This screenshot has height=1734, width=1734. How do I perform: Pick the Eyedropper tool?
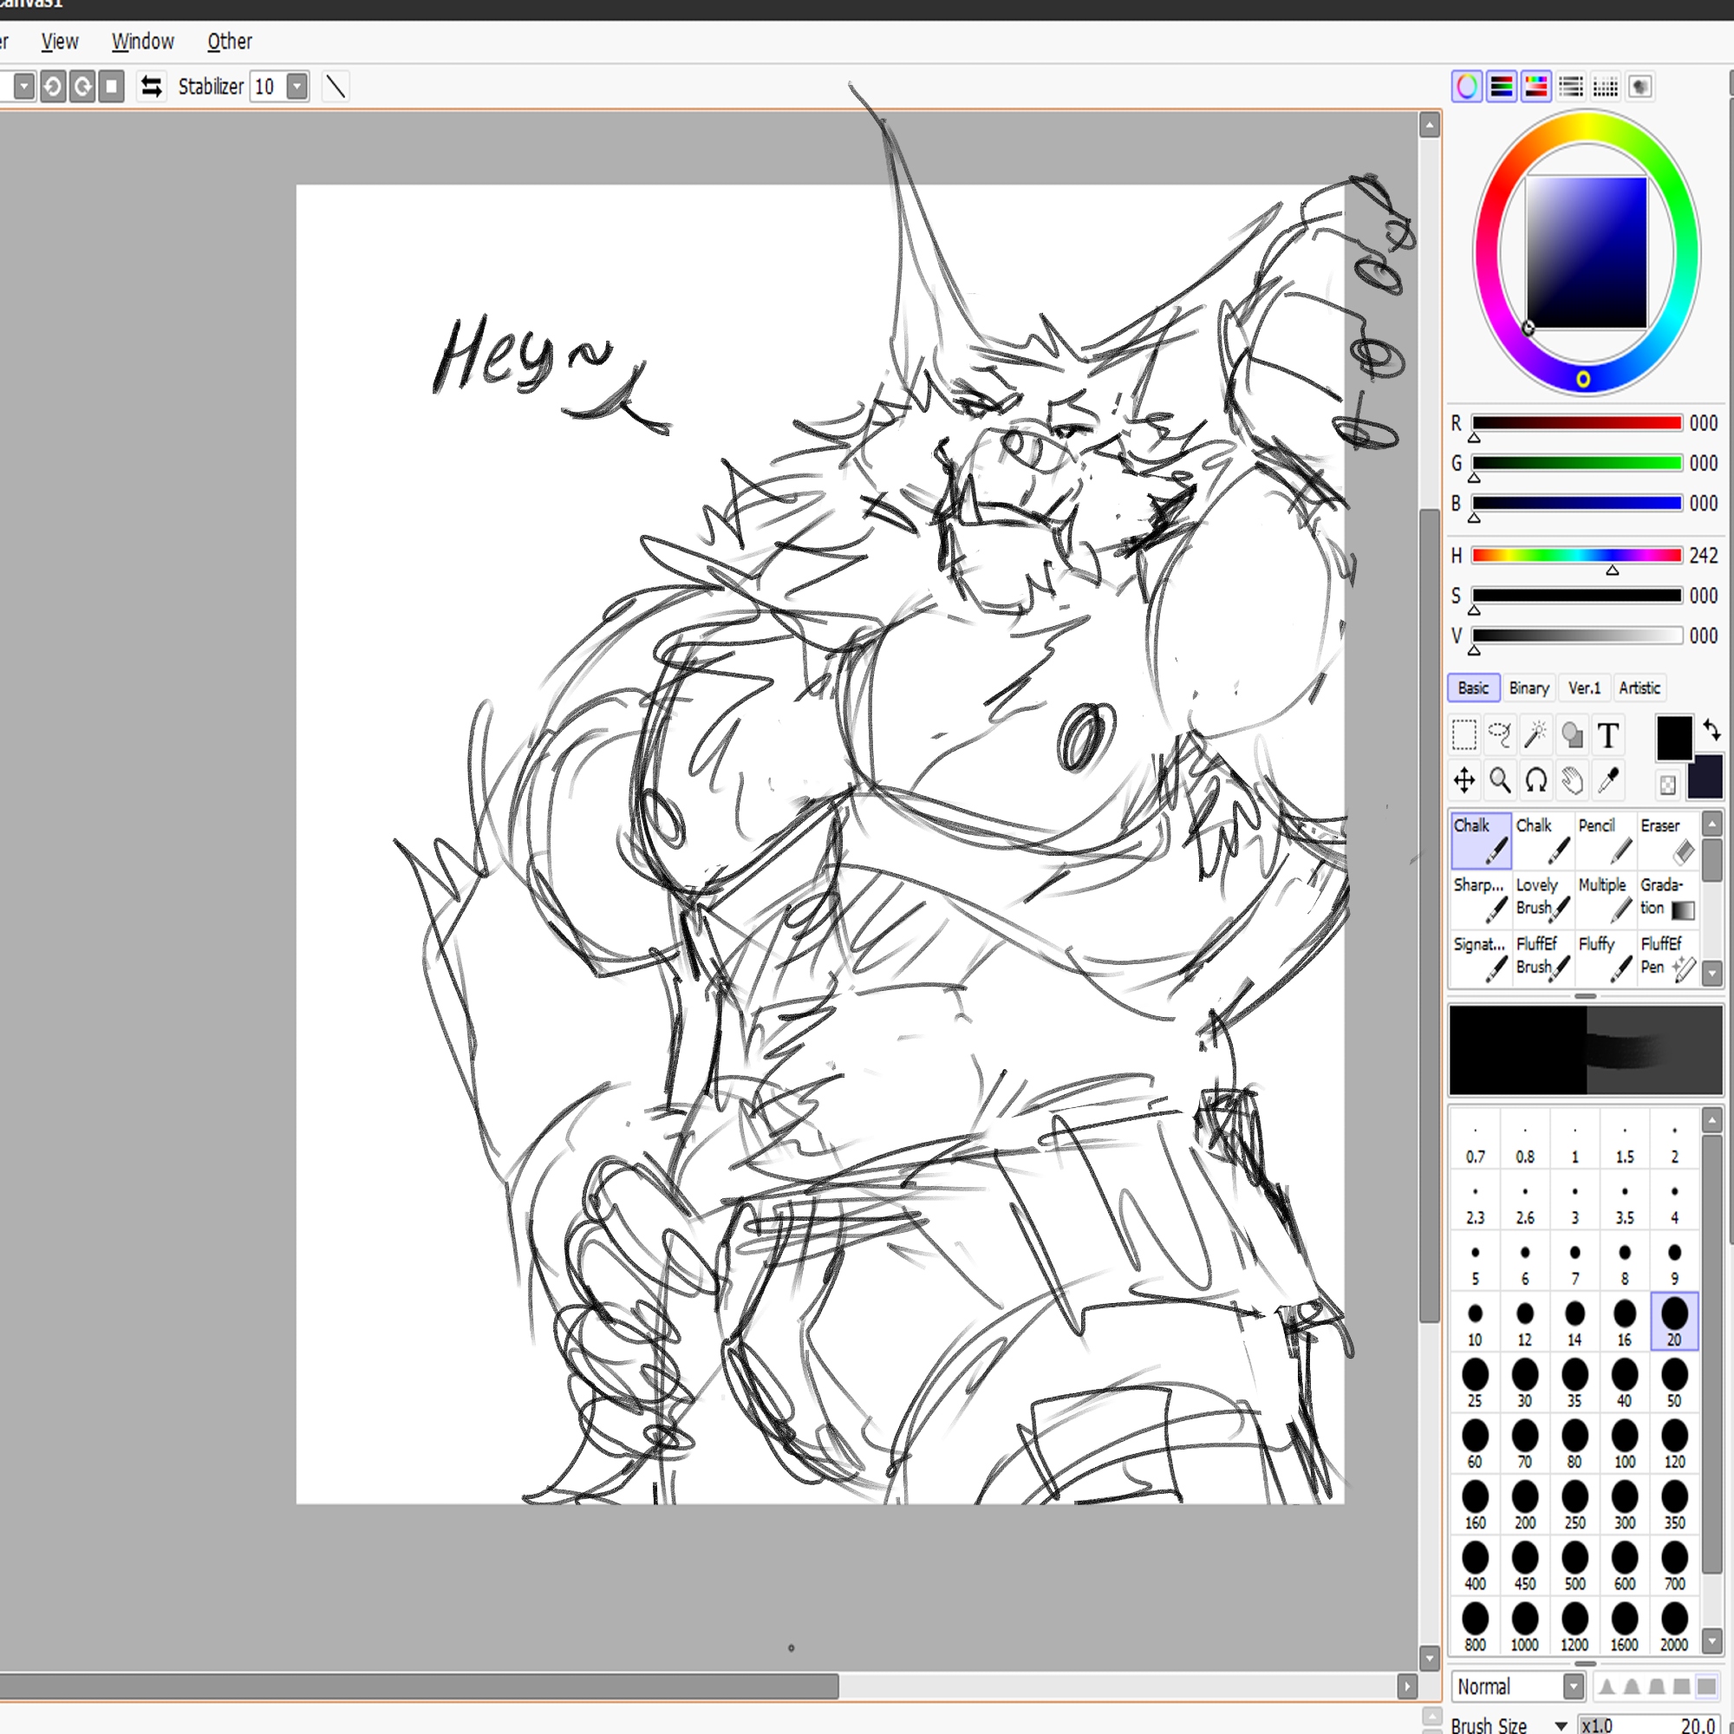[x=1607, y=780]
